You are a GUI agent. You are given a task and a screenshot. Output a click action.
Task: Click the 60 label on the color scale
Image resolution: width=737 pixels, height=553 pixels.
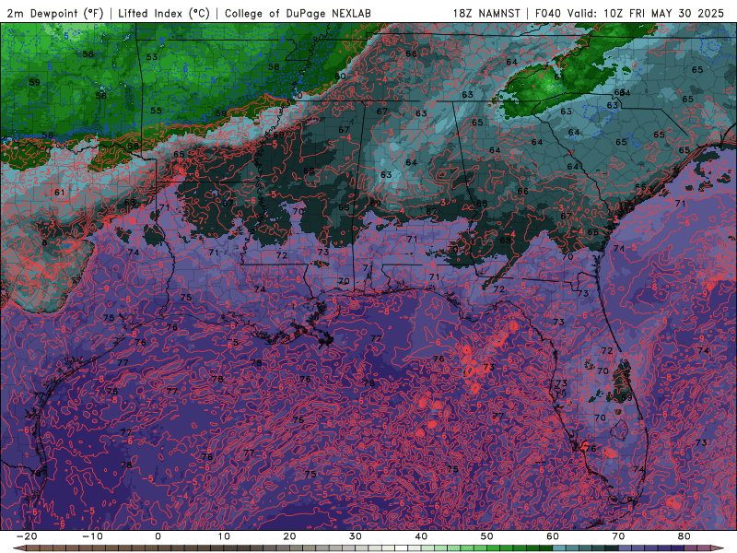tap(553, 536)
